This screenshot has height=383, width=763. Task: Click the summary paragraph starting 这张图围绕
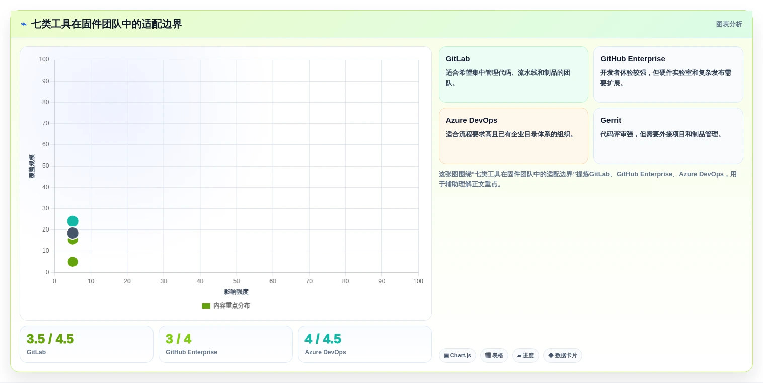[588, 179]
